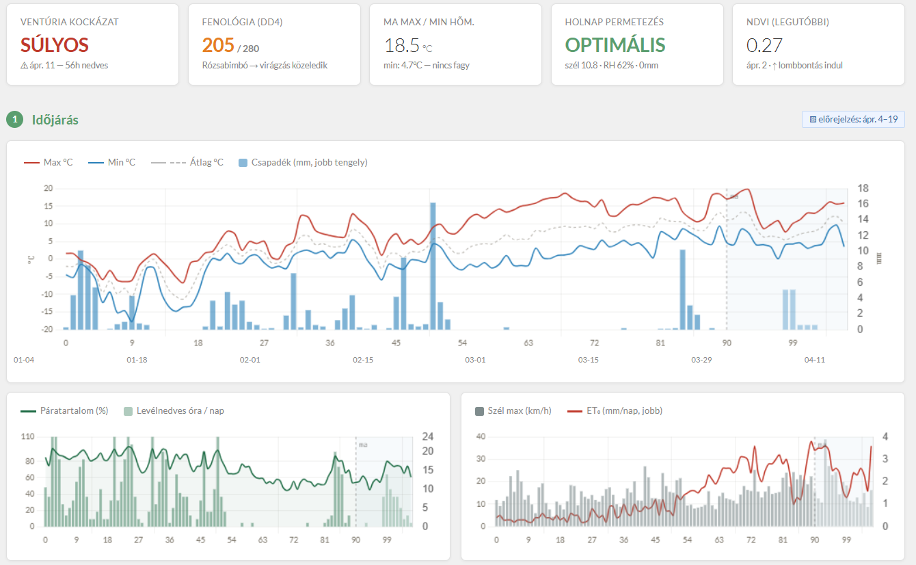Click the előrejelzés: ápr. 4–19 badge
The width and height of the screenshot is (916, 565).
(853, 119)
